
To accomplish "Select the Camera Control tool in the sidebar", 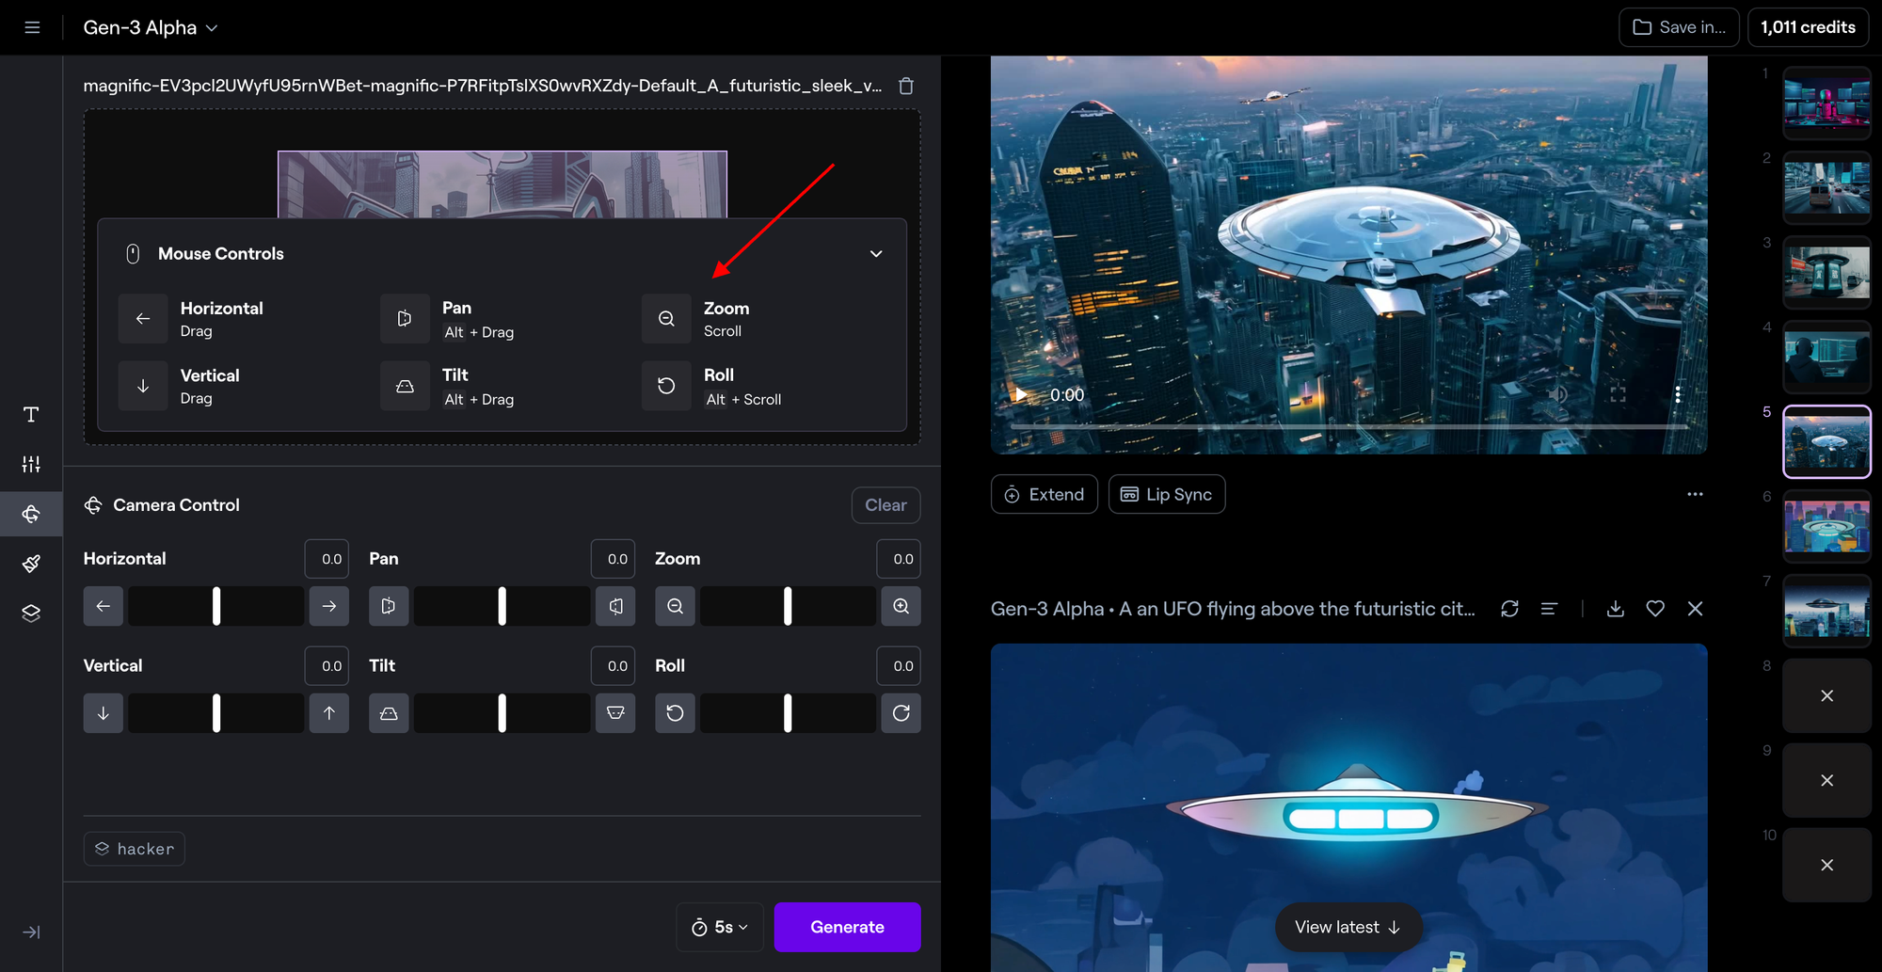I will click(x=30, y=514).
